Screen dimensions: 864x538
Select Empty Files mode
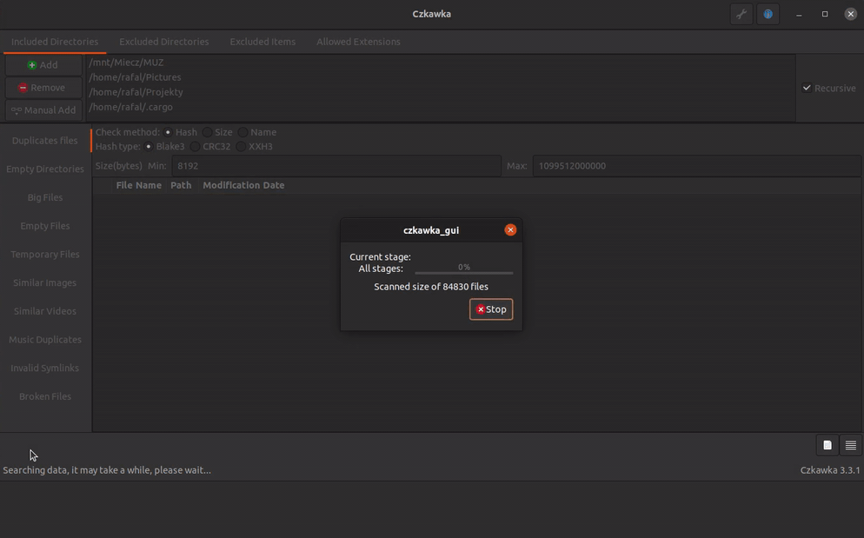click(x=45, y=226)
